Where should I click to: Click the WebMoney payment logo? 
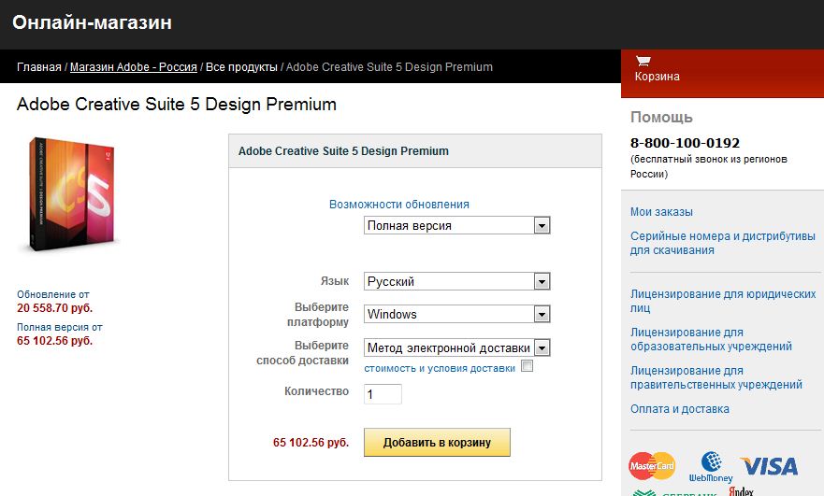pos(711,467)
